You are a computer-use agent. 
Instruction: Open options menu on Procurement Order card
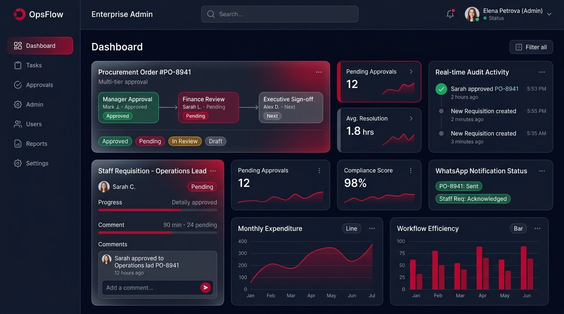click(x=319, y=72)
